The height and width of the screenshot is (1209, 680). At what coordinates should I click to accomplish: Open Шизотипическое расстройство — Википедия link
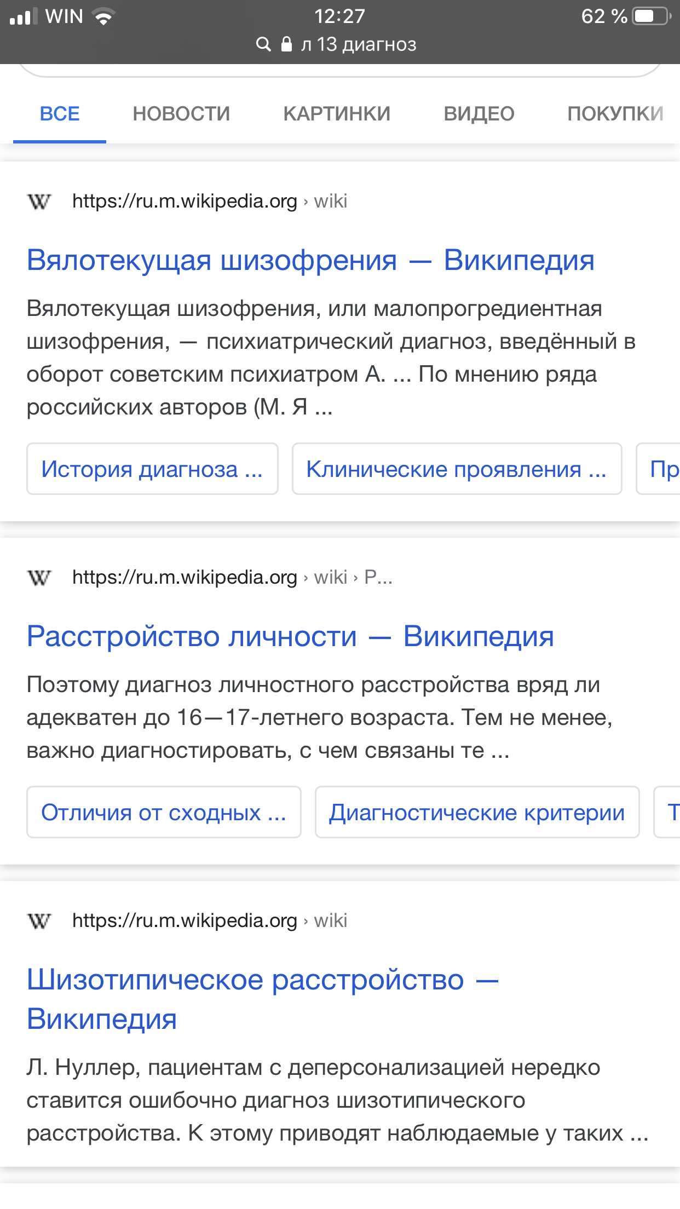(x=263, y=999)
